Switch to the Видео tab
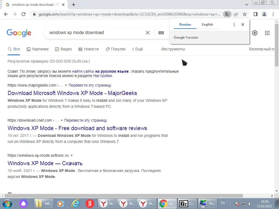This screenshot has width=279, height=209. [x=63, y=49]
